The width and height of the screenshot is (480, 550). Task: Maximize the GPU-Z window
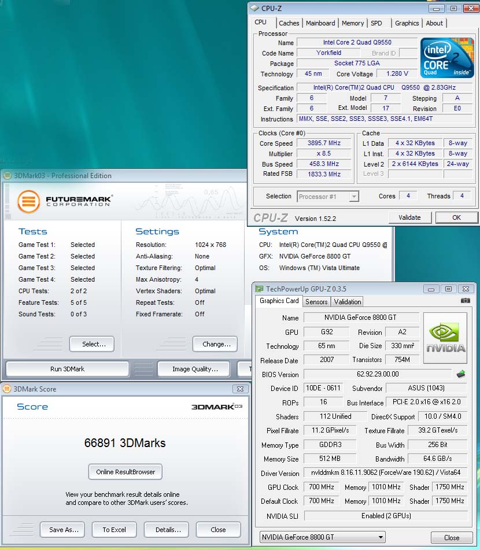coord(448,289)
